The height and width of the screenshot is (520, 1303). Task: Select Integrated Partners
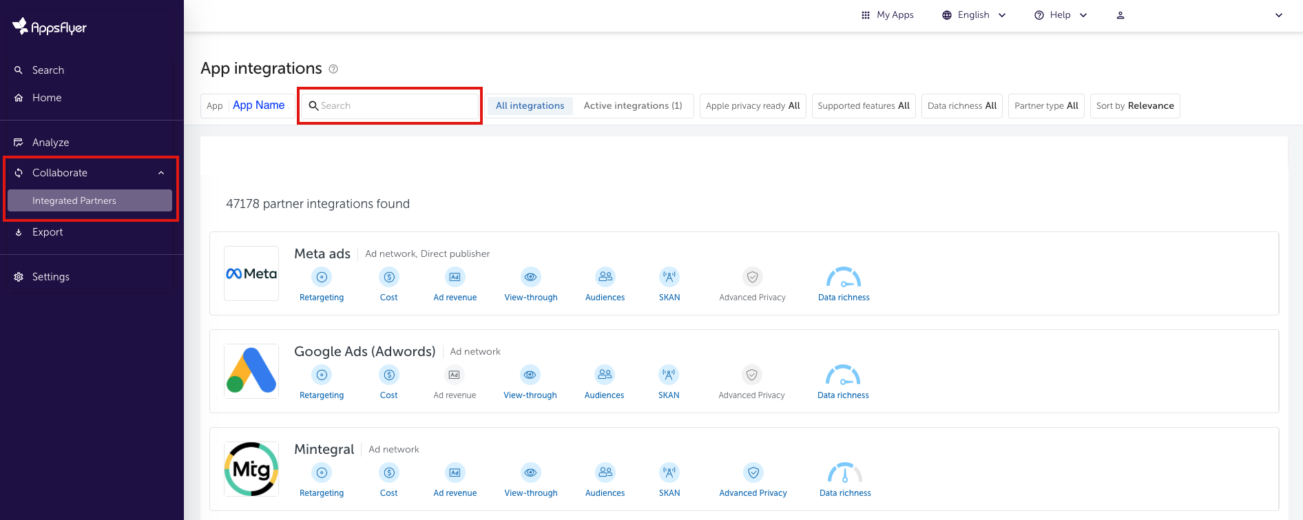click(90, 200)
